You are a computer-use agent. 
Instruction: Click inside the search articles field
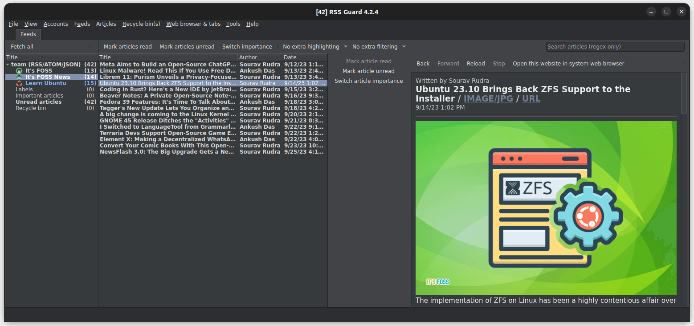pyautogui.click(x=615, y=46)
